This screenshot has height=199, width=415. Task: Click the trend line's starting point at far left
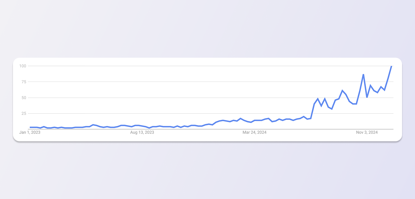point(30,127)
